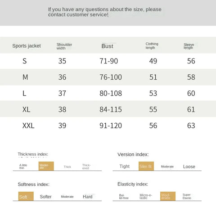Image resolution: width=216 pixels, height=216 pixels.
Task: Click the XL bust value 84-115
Action: pyautogui.click(x=111, y=109)
